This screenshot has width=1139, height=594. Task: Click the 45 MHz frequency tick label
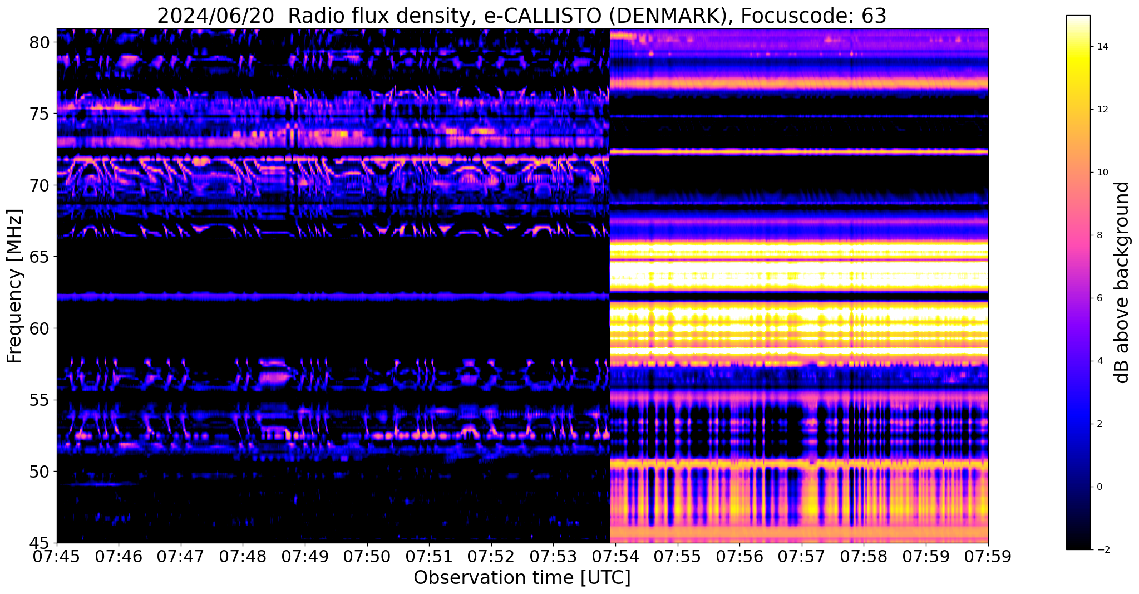[40, 543]
